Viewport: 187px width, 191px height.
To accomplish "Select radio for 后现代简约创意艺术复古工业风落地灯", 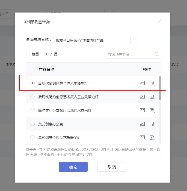I will 32,97.
